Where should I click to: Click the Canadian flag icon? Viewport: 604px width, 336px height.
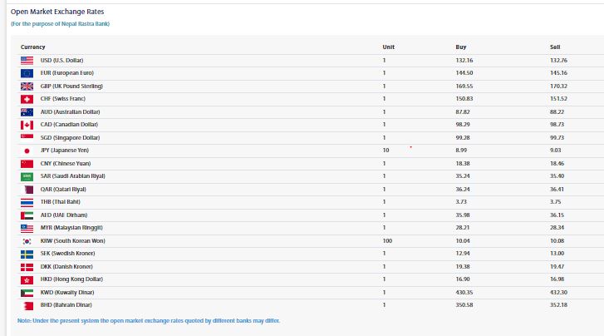tap(26, 125)
